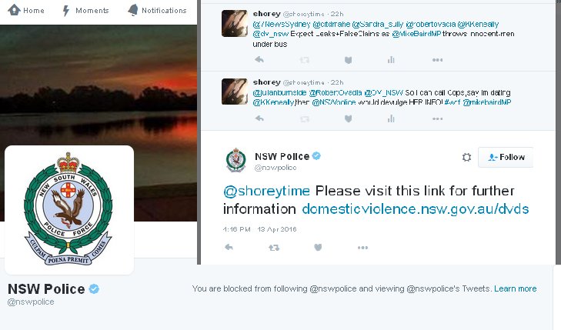Open the @MikeBairdMP mention in first tweet

416,34
